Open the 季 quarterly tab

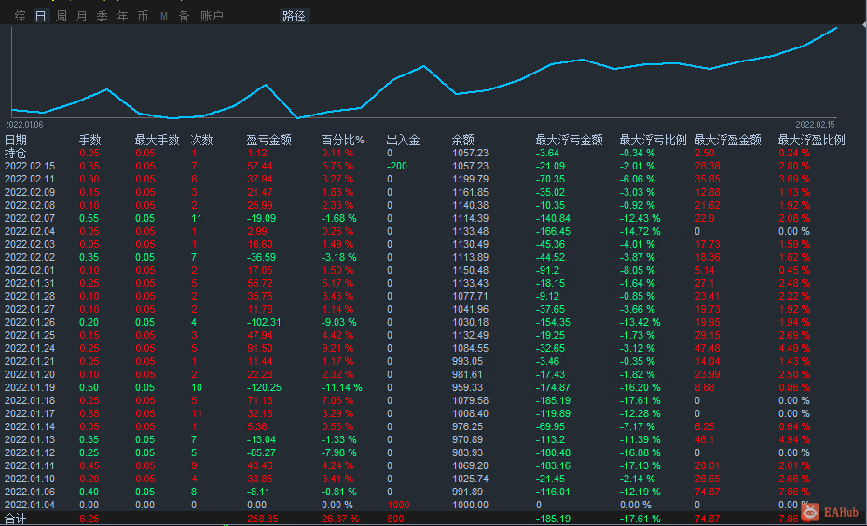(x=102, y=16)
